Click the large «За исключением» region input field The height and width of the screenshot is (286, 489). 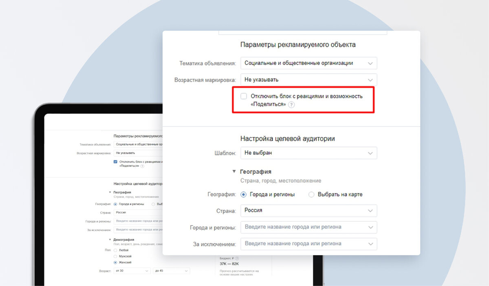point(308,244)
